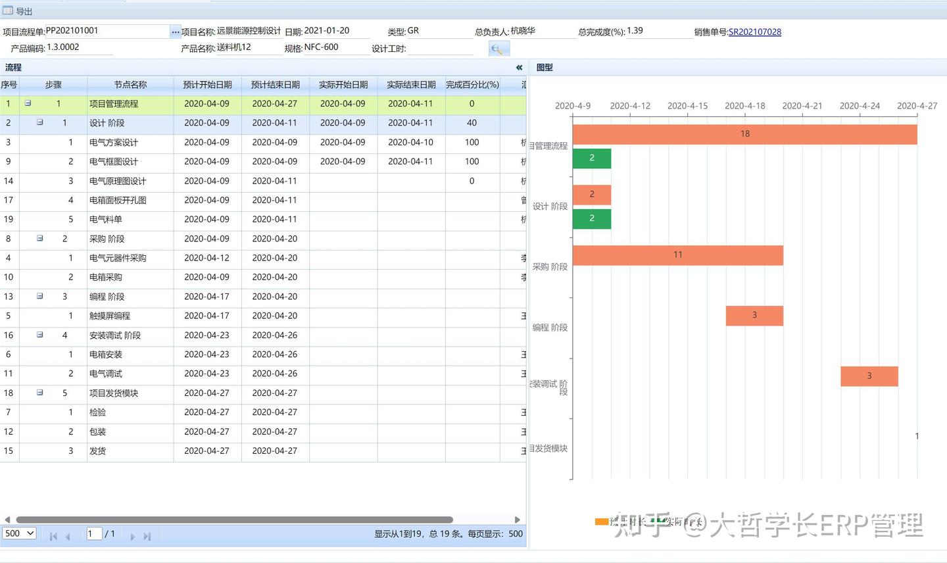Click the horizontal scrollbar under the grid
947x563 pixels.
coord(234,520)
